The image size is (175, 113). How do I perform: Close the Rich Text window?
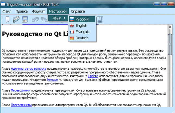(x=171, y=4)
